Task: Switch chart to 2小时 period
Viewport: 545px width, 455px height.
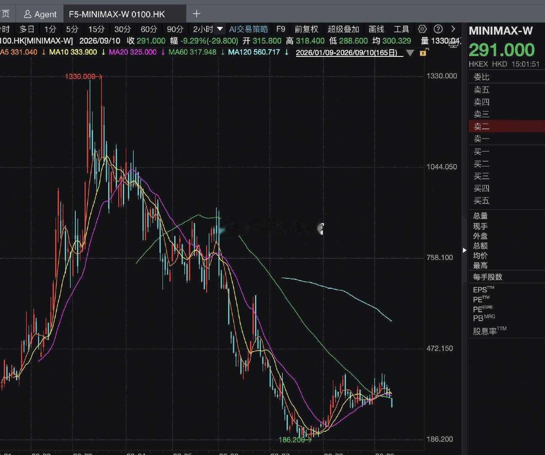Action: (203, 29)
